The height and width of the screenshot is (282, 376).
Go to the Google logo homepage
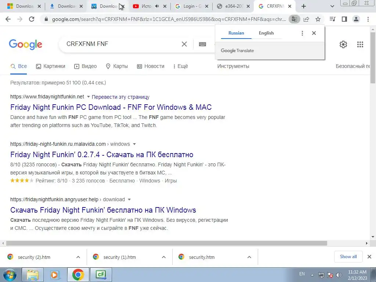tap(25, 44)
